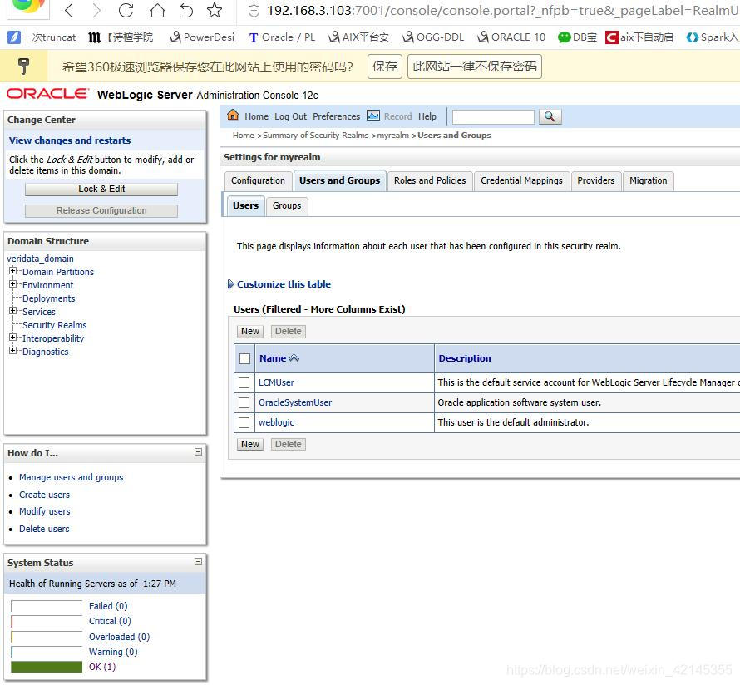Click the browser forward arrow
This screenshot has width=740, height=685.
click(x=96, y=10)
